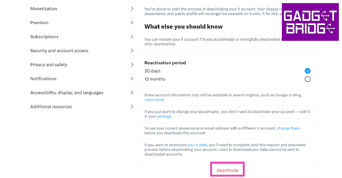Open the your X data link

click(x=197, y=145)
